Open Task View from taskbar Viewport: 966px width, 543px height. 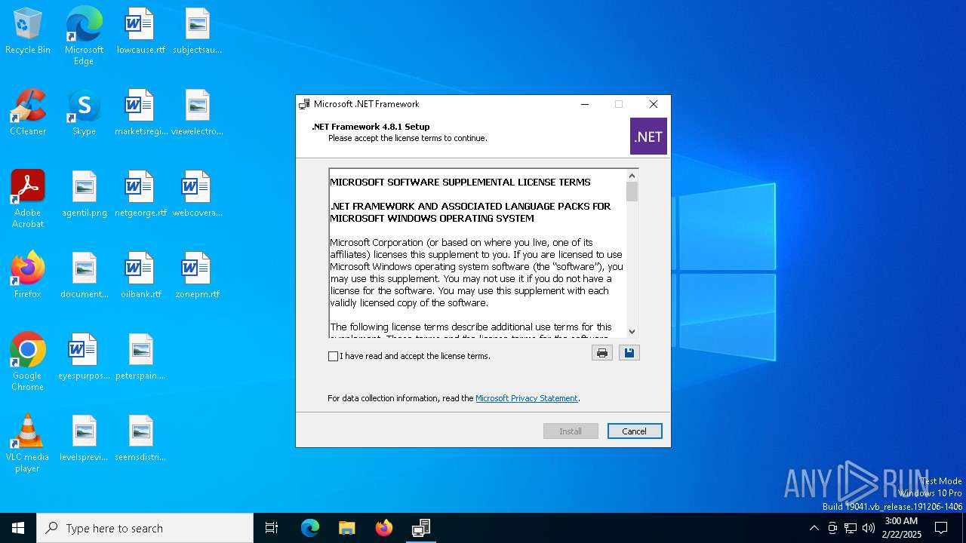tap(272, 528)
